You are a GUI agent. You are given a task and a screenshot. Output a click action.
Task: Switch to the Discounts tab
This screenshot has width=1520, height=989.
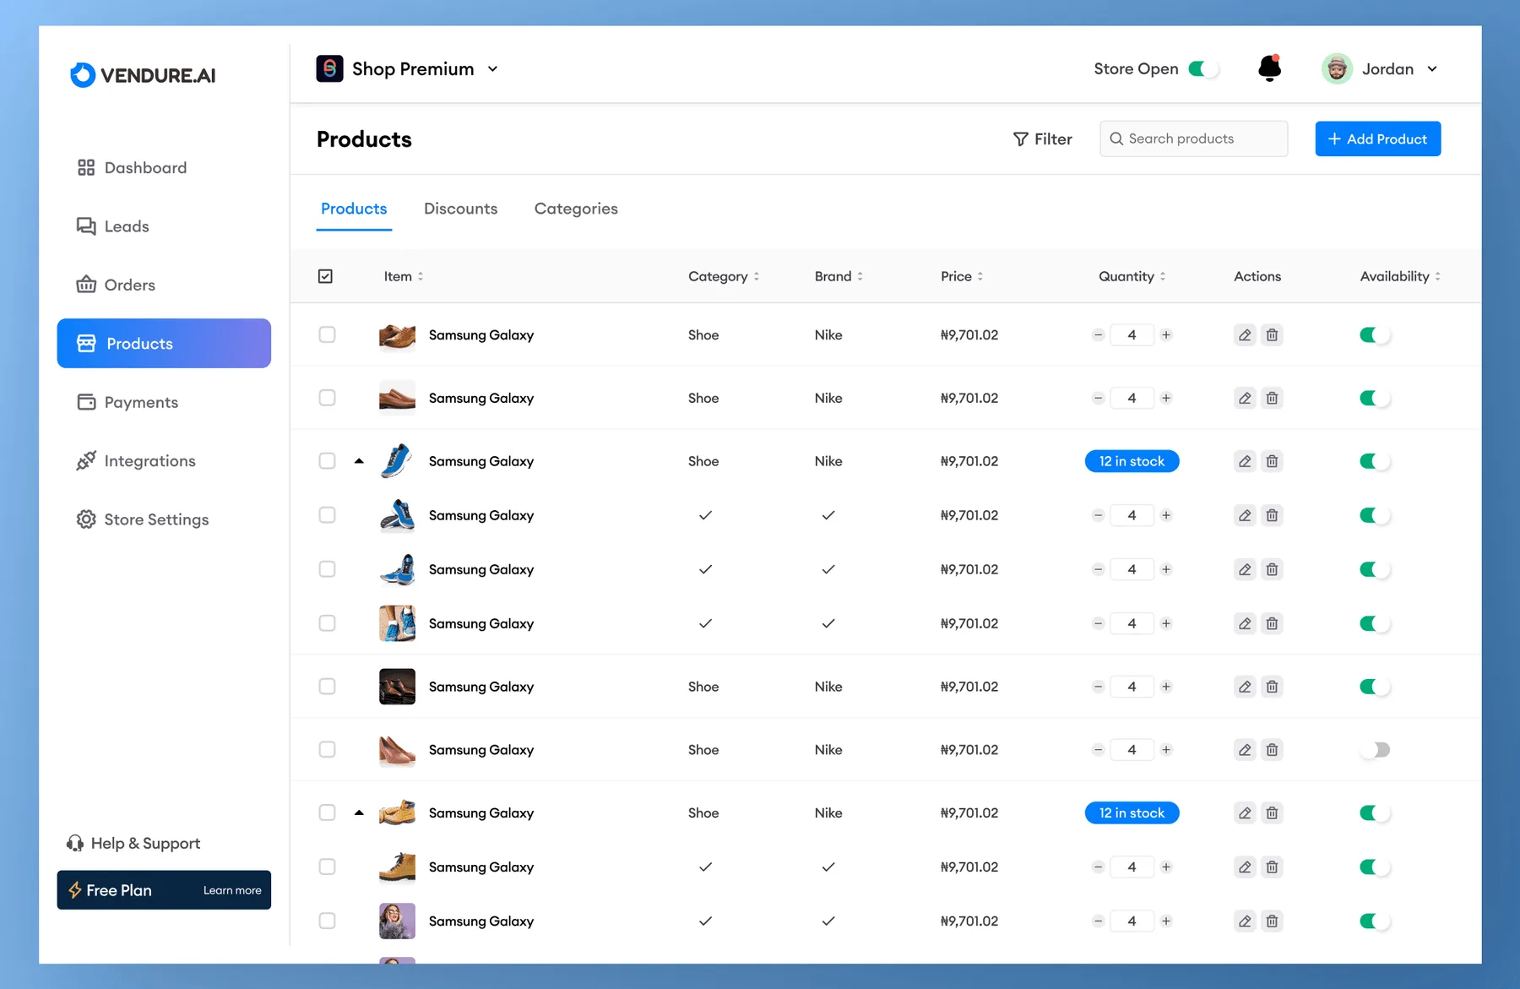[460, 209]
